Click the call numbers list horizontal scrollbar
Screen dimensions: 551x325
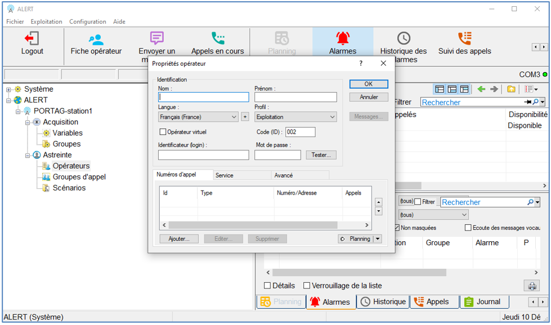(x=265, y=225)
